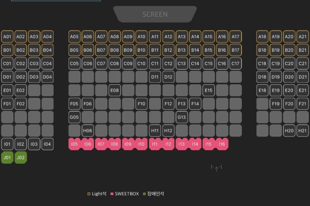This screenshot has width=310, height=206.
Task: Select available seat D12
Action: click(x=168, y=77)
